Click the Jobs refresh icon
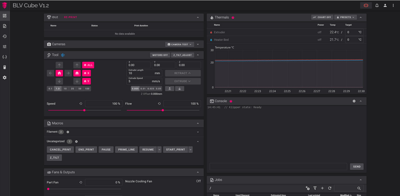This screenshot has width=400, height=196. [x=329, y=188]
